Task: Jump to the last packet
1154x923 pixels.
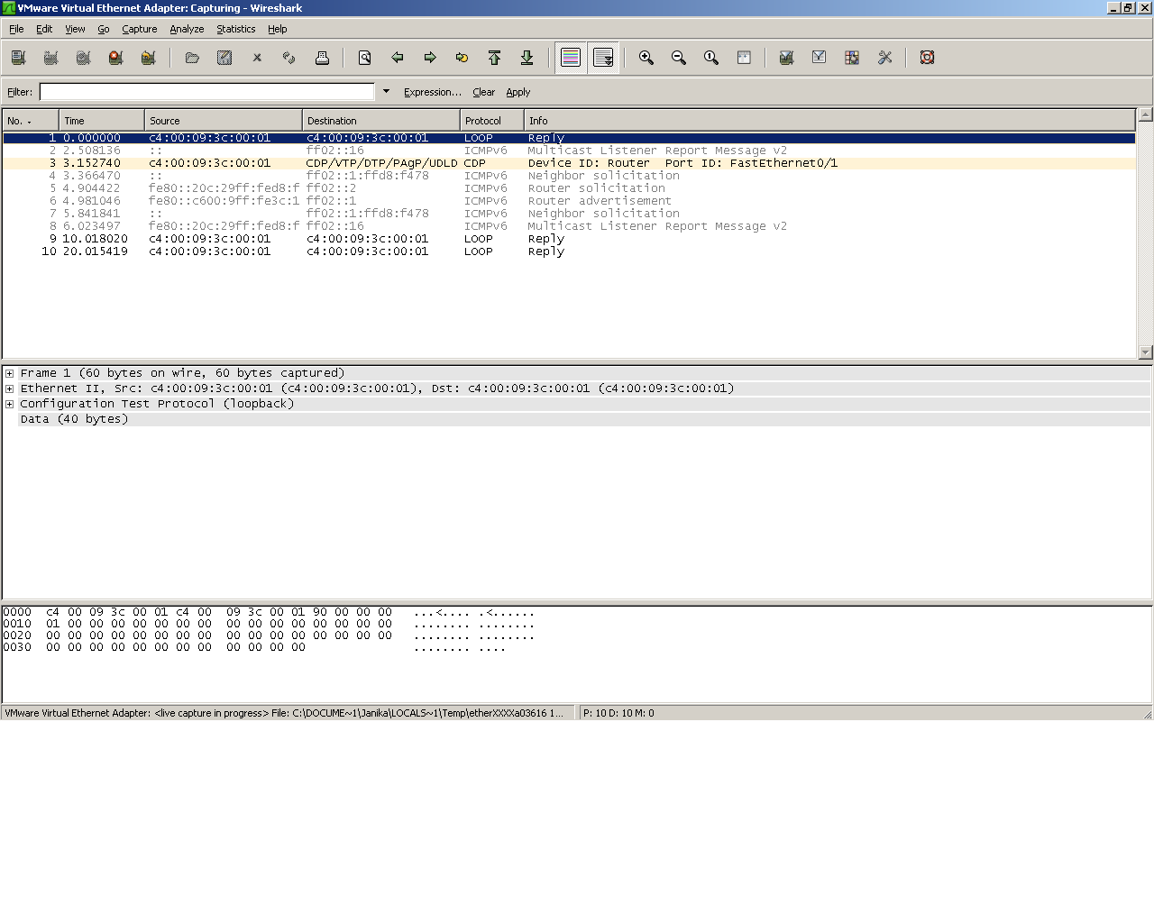Action: tap(527, 58)
